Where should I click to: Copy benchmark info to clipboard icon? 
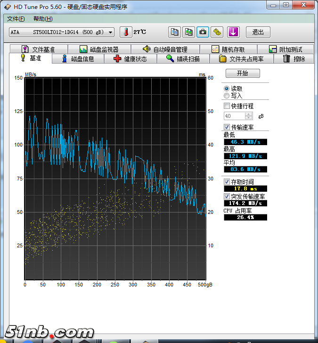coord(175,32)
